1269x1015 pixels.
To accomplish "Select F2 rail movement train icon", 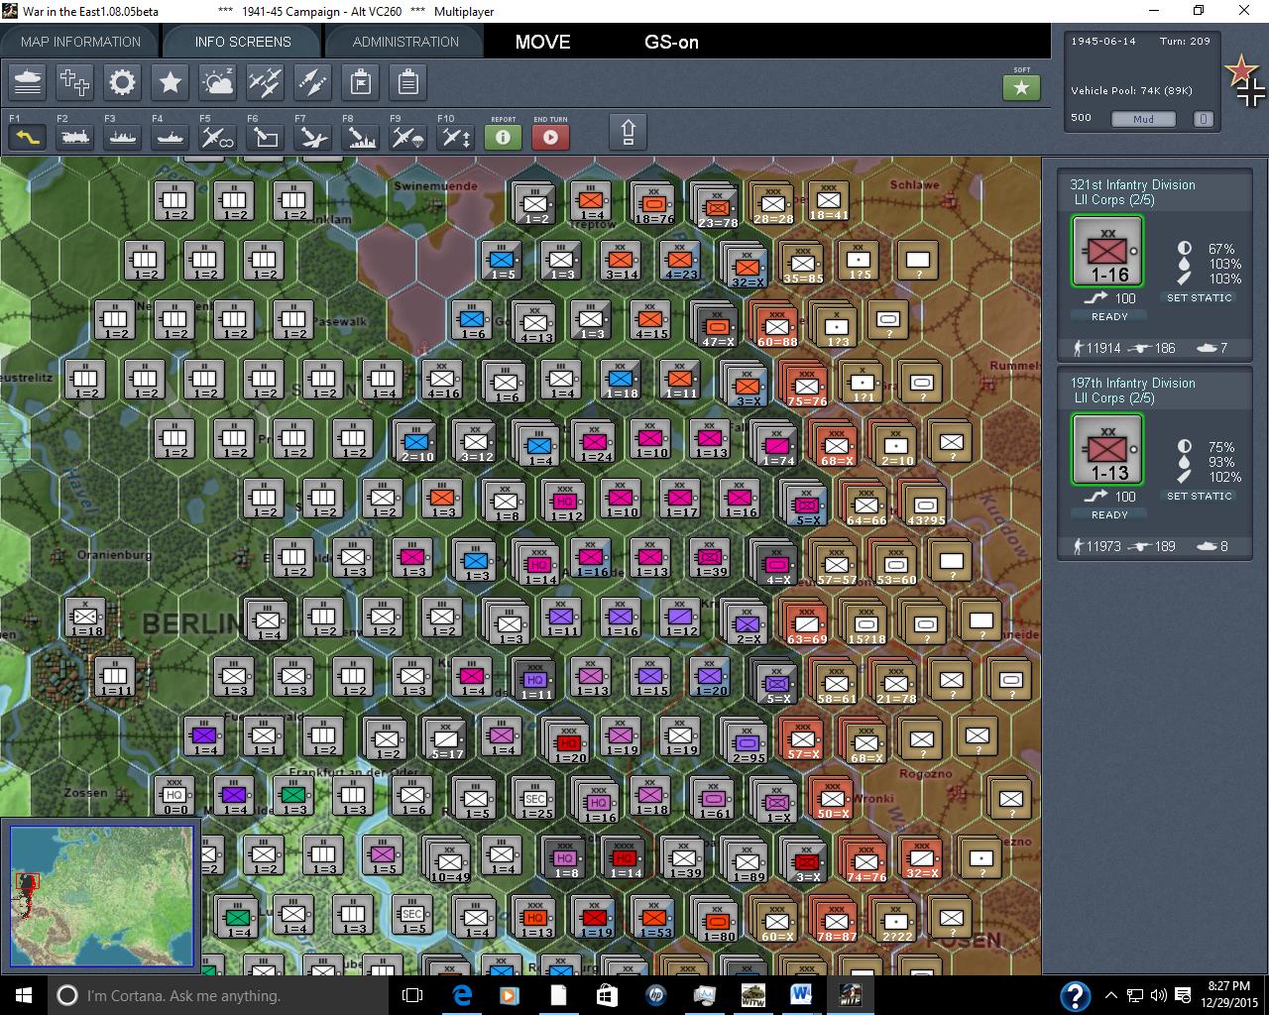I will 75,138.
